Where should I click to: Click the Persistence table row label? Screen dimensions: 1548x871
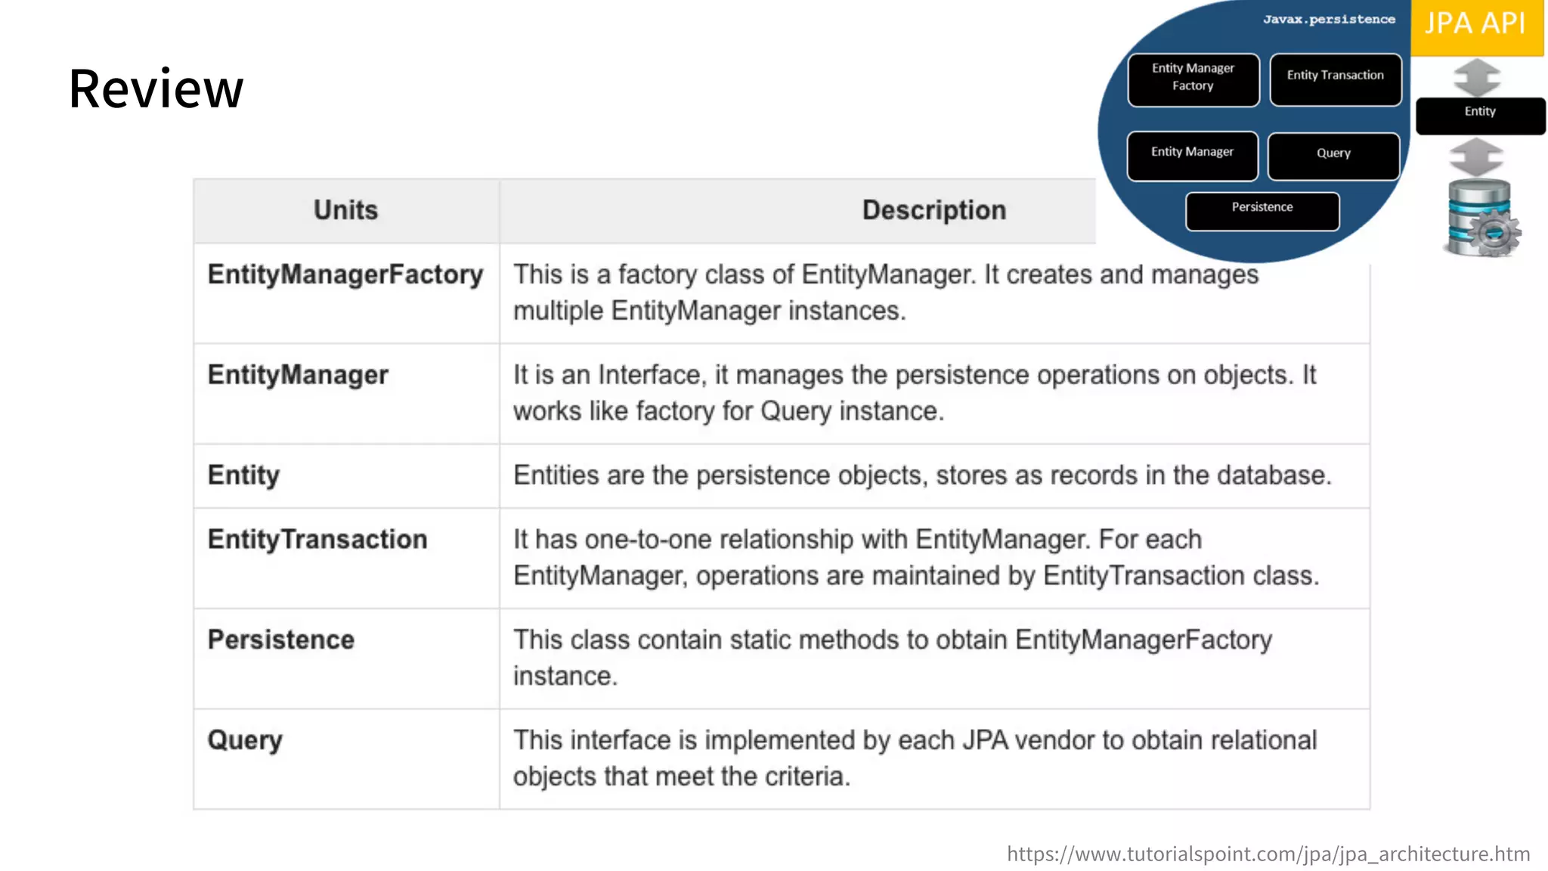point(281,640)
